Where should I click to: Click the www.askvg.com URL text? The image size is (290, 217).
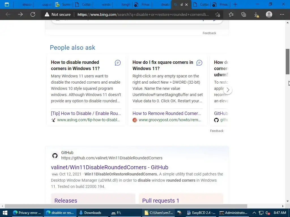coord(88,120)
